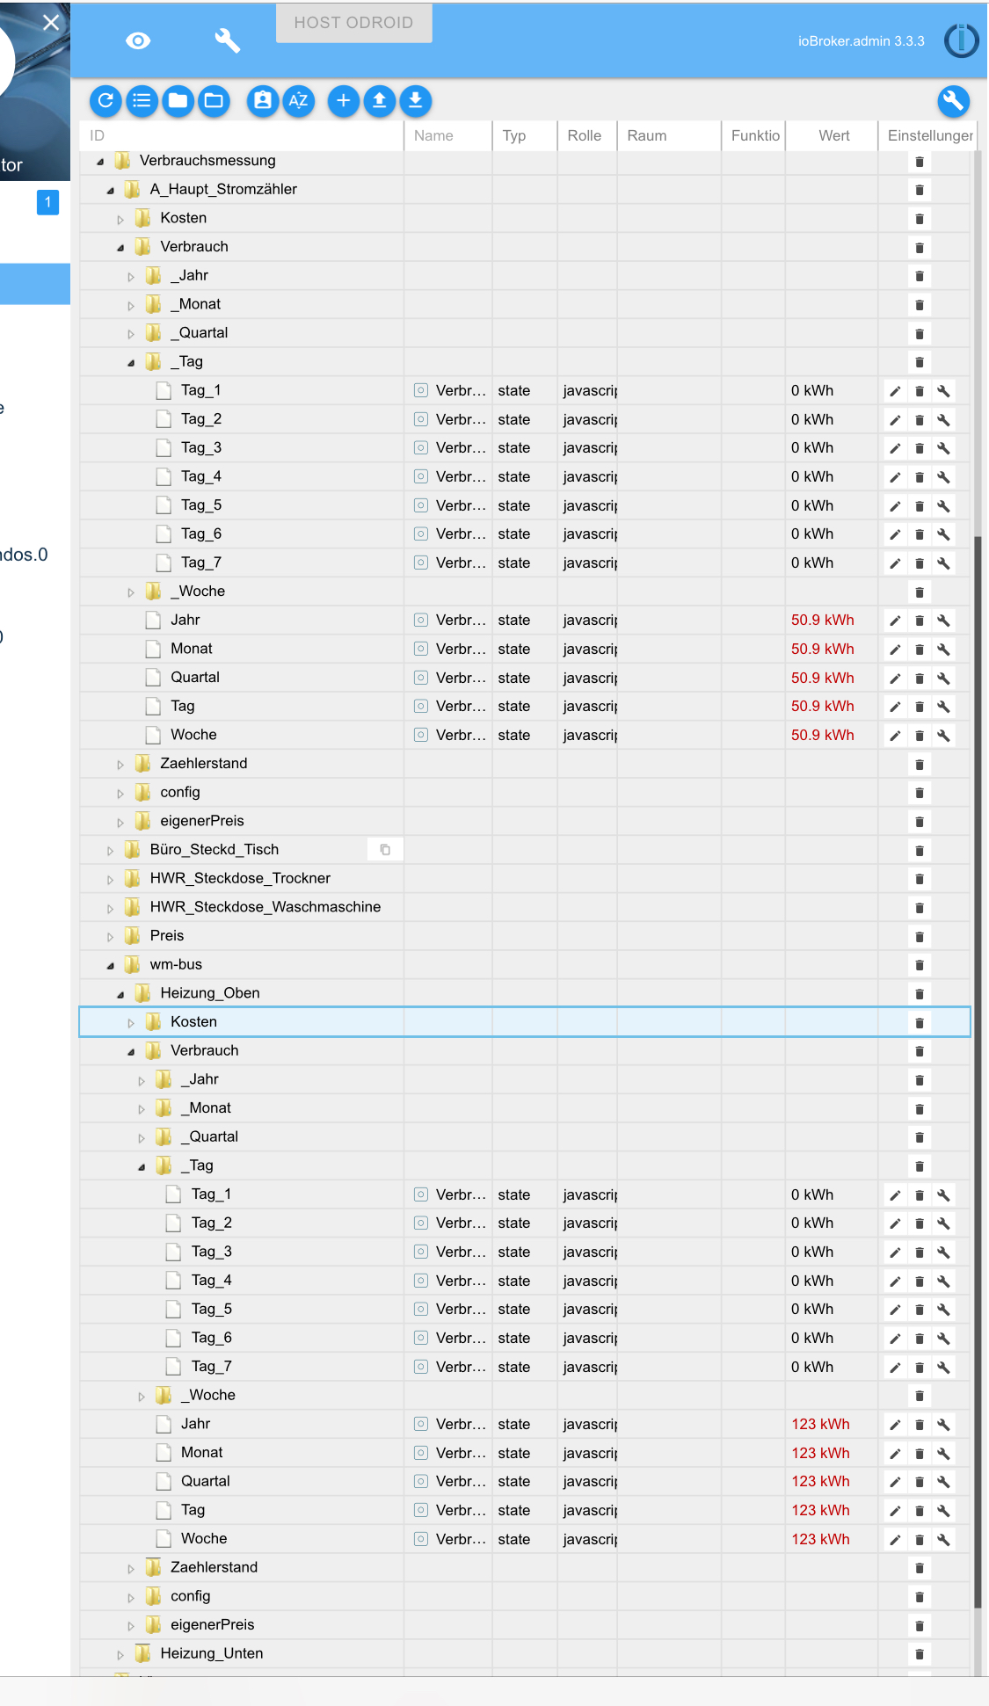This screenshot has height=1706, width=989.
Task: Delete the wm-bus folder via trash icon
Action: coord(920,965)
